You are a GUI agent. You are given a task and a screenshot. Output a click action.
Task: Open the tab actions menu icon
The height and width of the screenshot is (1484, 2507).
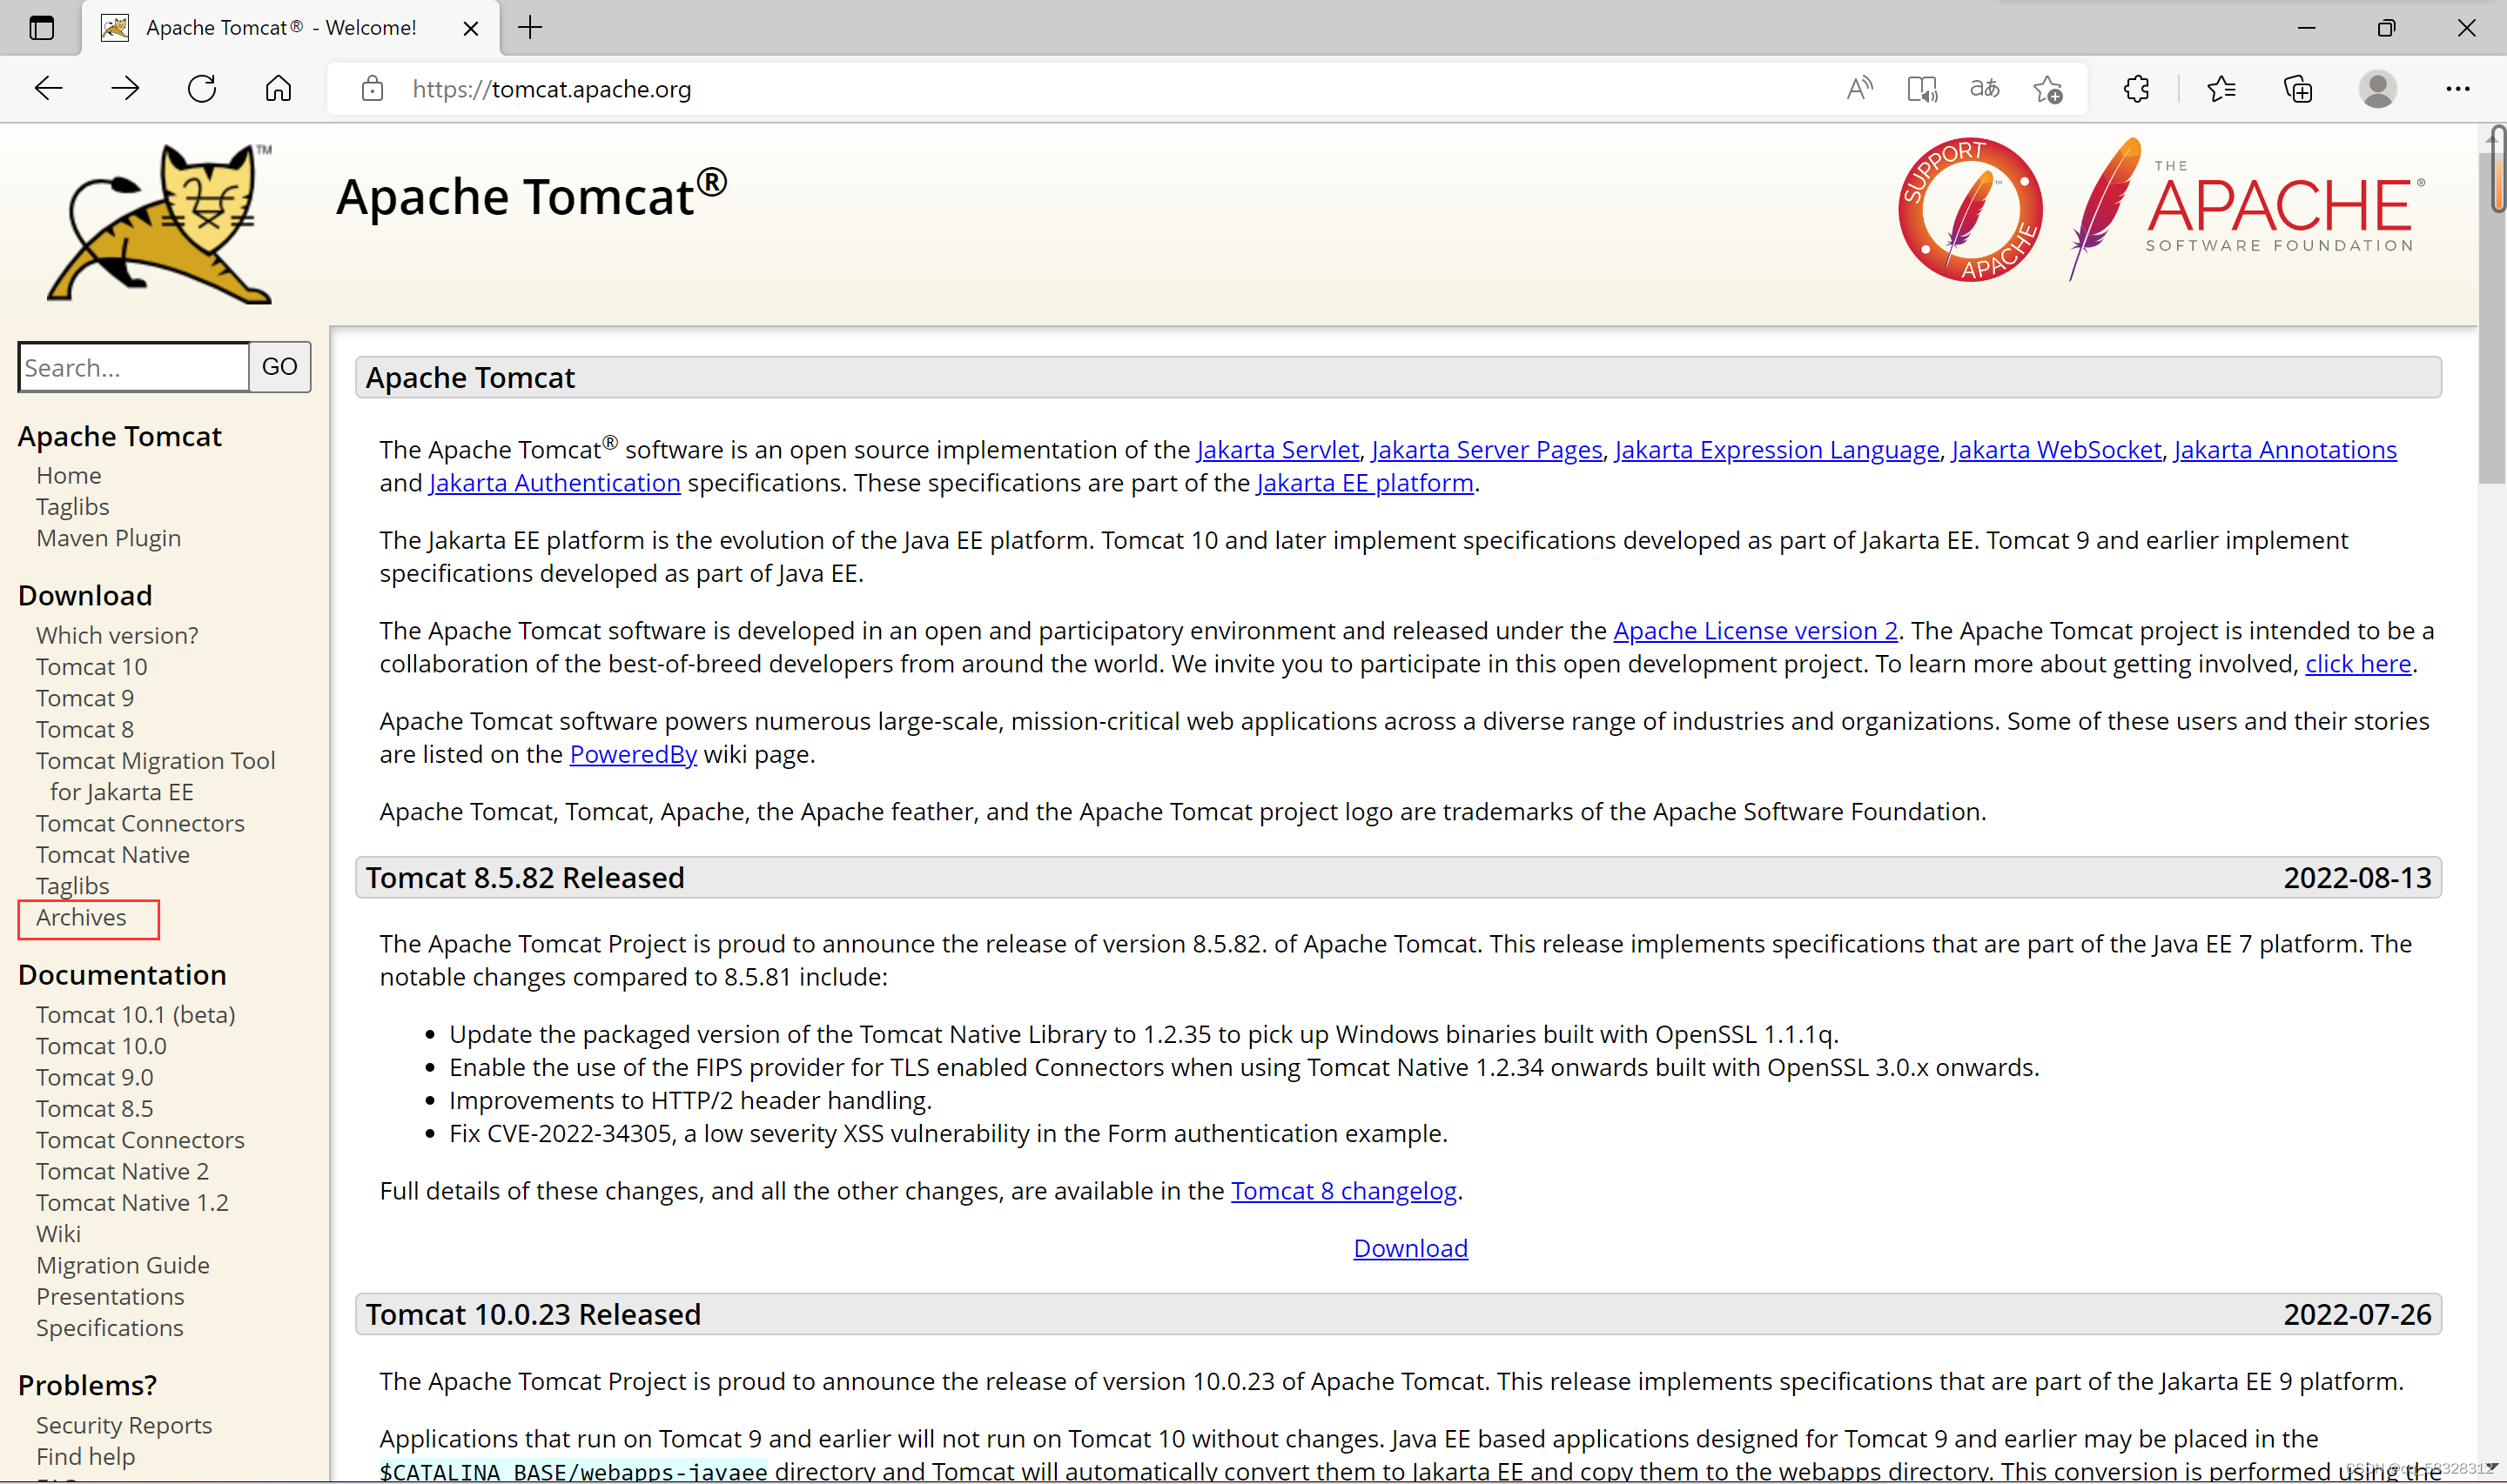pyautogui.click(x=41, y=28)
